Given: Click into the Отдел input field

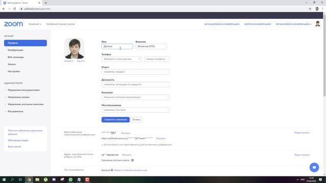Looking at the screenshot, I should pyautogui.click(x=135, y=72).
